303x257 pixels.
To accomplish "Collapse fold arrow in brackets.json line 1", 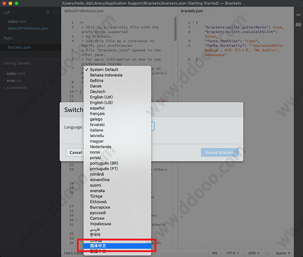I will [x=193, y=22].
